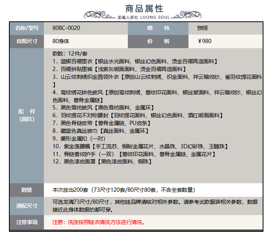This screenshot has height=238, width=272.
Task: Click item 6 羽纹提花不对称腰封
Action: 138,115
